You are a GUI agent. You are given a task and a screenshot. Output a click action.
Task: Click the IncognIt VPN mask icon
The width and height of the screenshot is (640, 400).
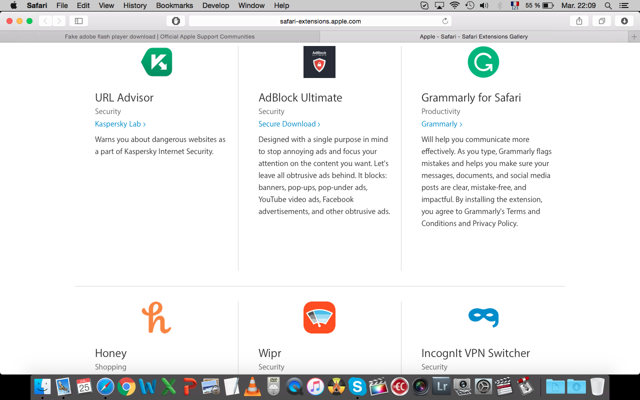point(483,317)
